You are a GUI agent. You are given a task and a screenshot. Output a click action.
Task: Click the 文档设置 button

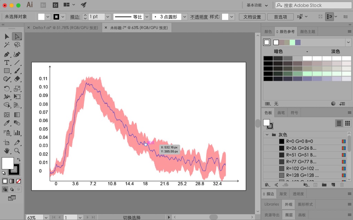(x=252, y=17)
